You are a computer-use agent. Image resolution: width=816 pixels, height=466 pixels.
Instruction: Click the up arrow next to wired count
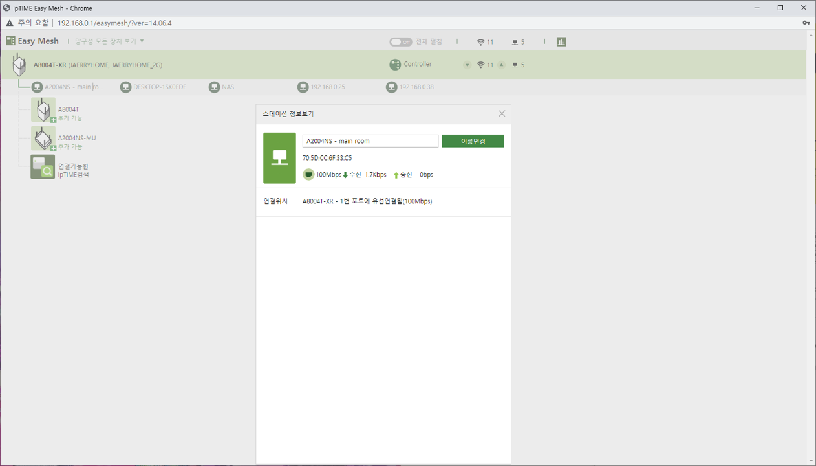[502, 65]
